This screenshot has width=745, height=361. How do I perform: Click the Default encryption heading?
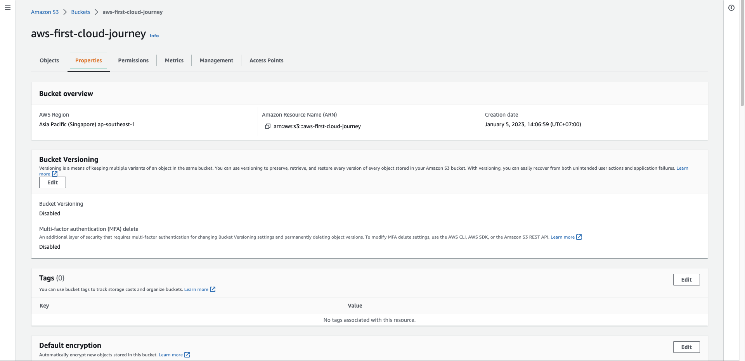70,346
